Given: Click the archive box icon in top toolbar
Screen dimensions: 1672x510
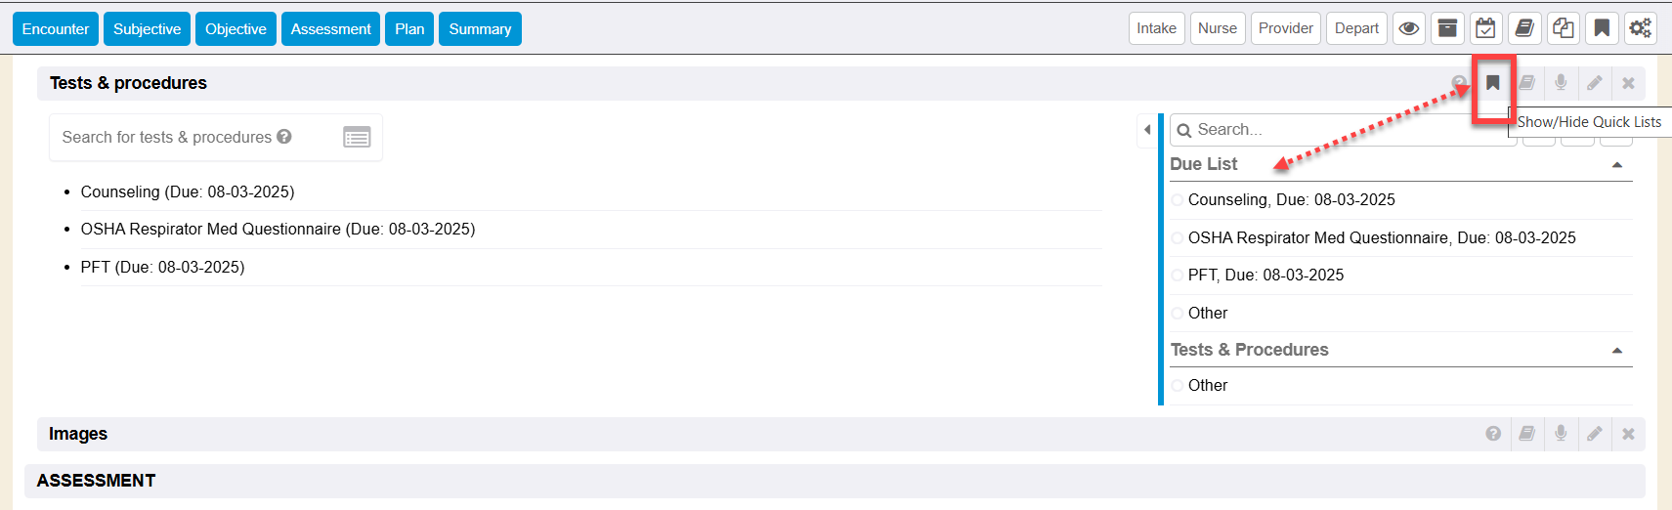Looking at the screenshot, I should 1447,28.
